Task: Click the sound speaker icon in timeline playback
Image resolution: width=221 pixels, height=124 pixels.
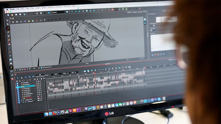Action: click(29, 77)
